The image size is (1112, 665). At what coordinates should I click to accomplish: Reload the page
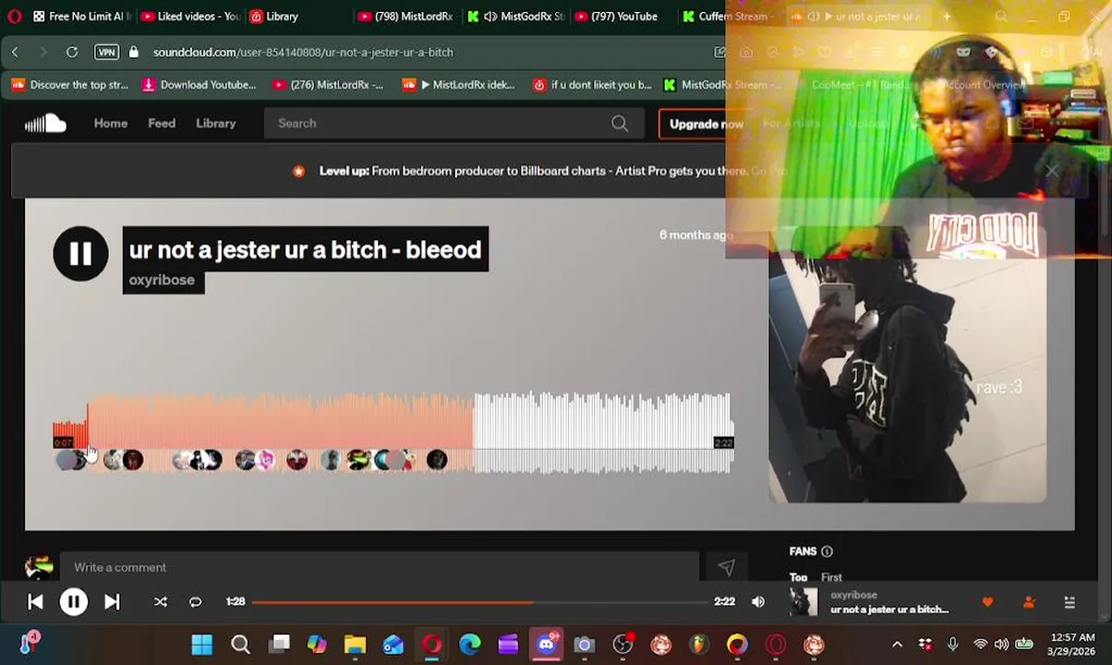click(72, 53)
